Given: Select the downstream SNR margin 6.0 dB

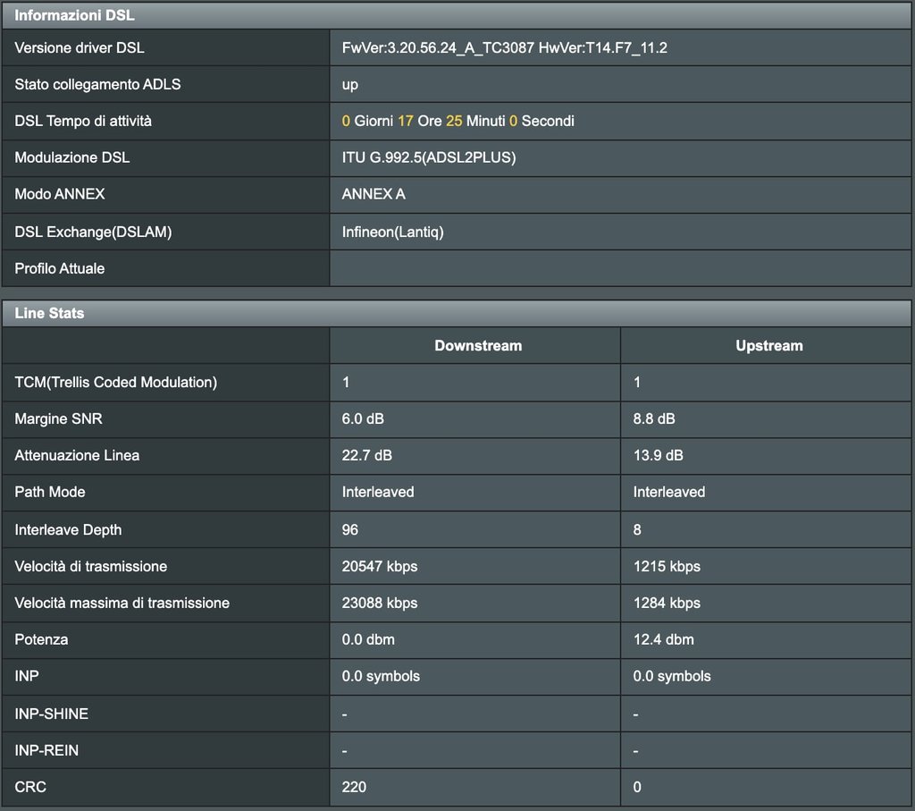Looking at the screenshot, I should coord(363,418).
